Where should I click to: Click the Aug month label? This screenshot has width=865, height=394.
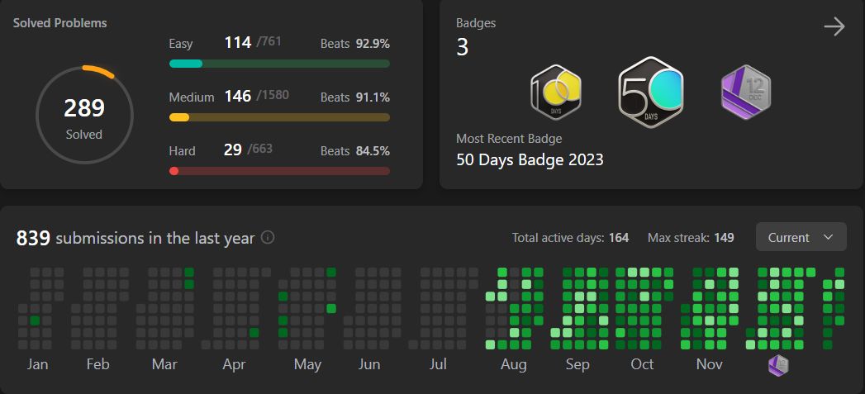tap(513, 364)
